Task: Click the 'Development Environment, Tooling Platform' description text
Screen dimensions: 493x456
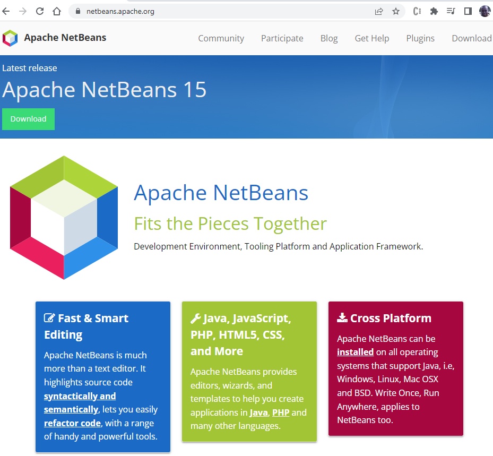Action: (279, 246)
